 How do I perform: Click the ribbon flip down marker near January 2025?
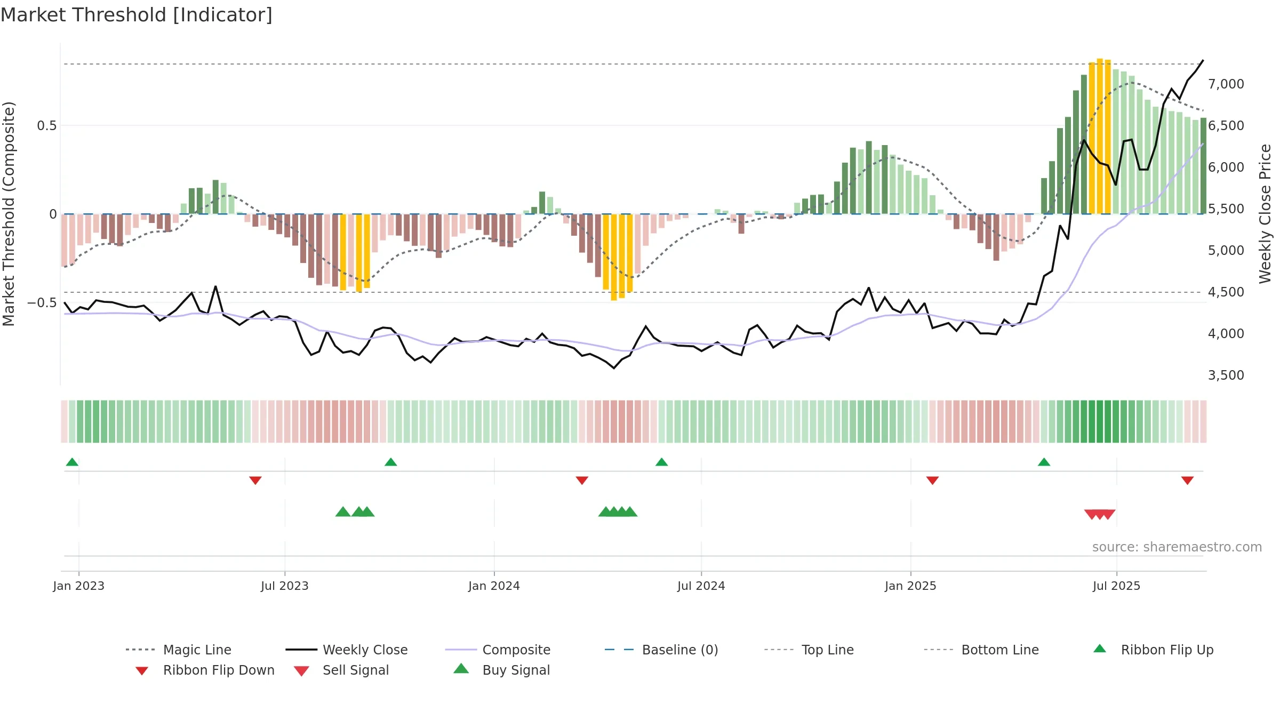point(932,481)
